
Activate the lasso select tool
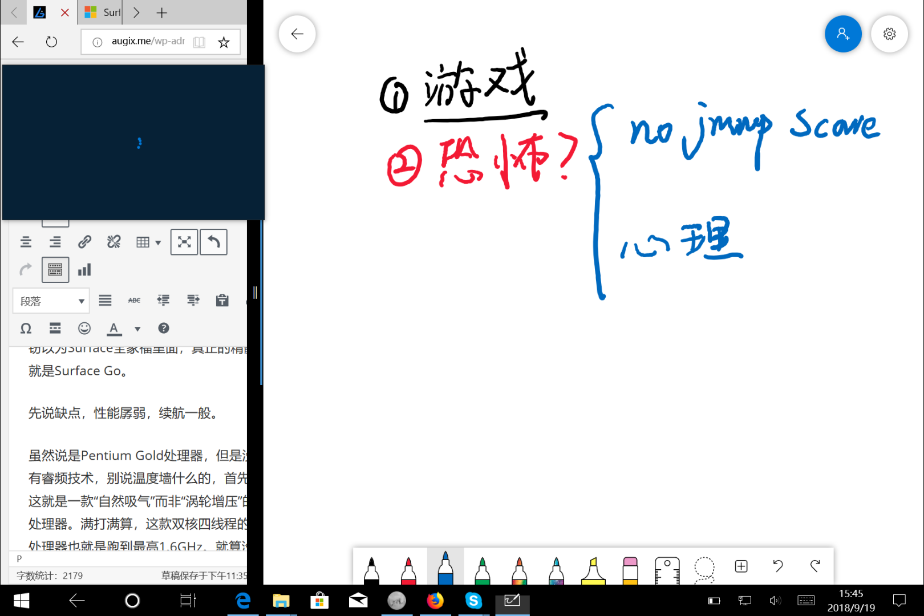point(704,568)
